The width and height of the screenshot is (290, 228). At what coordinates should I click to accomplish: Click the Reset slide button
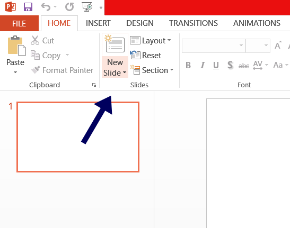click(x=146, y=55)
